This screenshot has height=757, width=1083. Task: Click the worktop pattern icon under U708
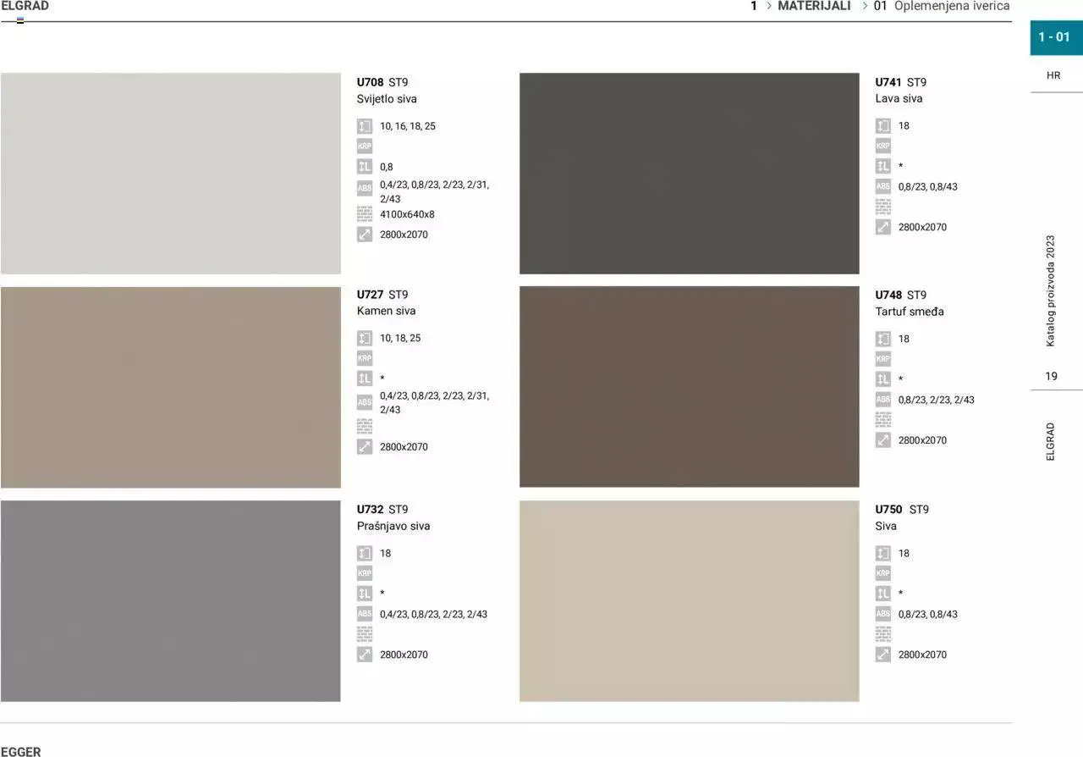(x=365, y=213)
